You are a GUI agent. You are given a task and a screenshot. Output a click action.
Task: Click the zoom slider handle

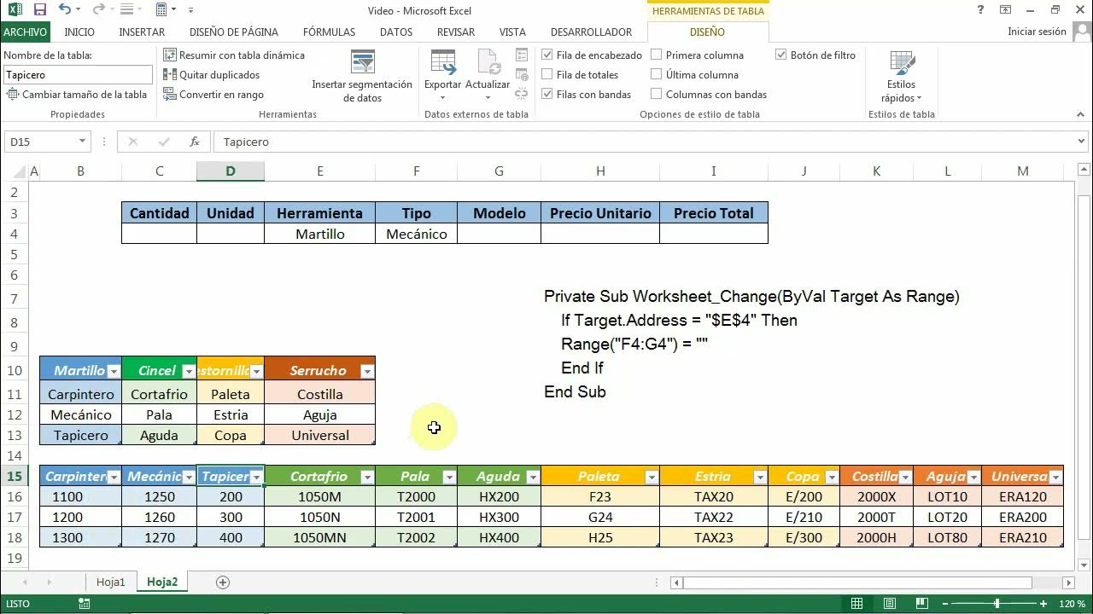[x=997, y=604]
